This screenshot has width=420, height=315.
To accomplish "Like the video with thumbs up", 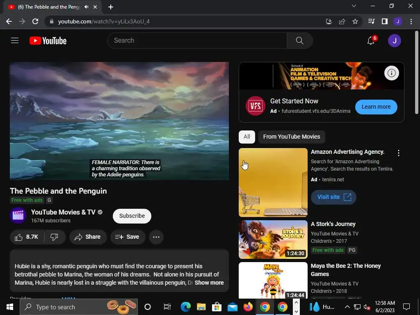I will [27, 237].
